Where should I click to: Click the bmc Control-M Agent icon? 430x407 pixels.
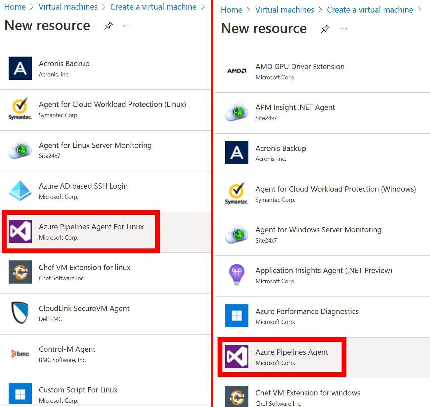click(x=20, y=354)
